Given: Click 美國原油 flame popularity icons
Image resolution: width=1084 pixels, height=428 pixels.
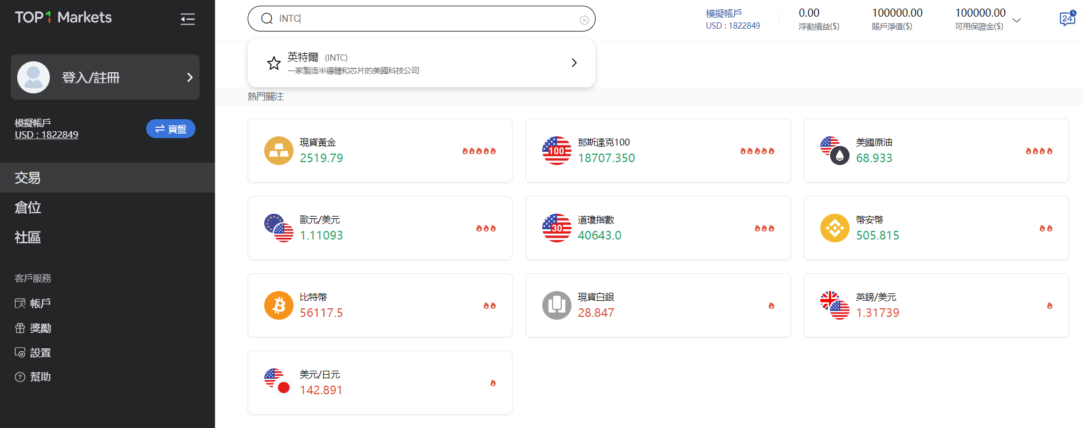Looking at the screenshot, I should [1039, 151].
